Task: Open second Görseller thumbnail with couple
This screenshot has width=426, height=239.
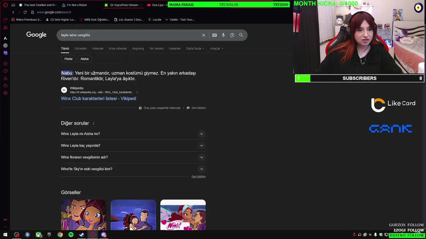Action: [133, 215]
